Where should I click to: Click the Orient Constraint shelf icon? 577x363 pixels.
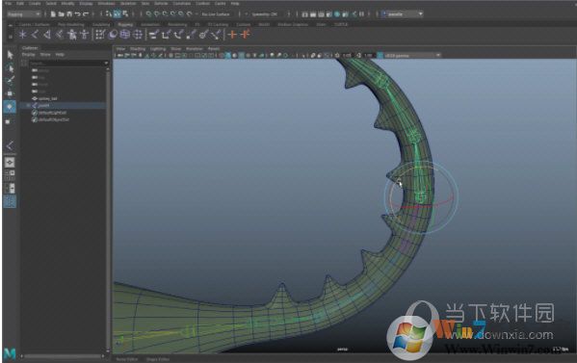[x=178, y=35]
